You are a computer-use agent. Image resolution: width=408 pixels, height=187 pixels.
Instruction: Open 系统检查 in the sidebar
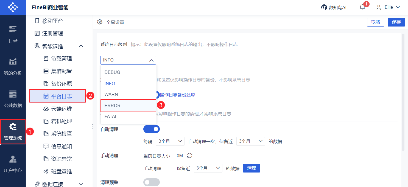[x=61, y=134]
